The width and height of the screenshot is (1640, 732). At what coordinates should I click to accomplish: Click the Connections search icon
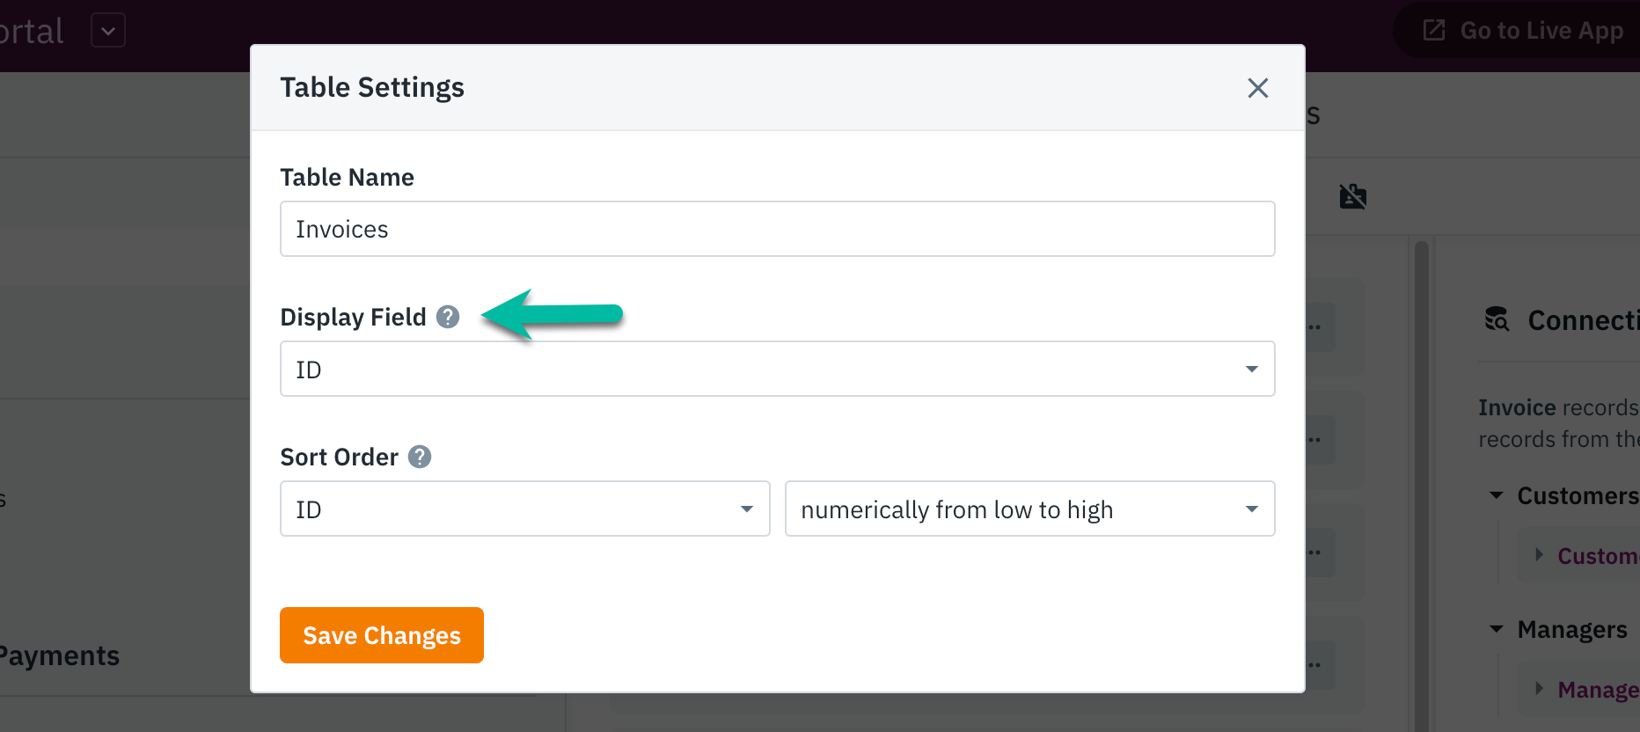pyautogui.click(x=1497, y=319)
